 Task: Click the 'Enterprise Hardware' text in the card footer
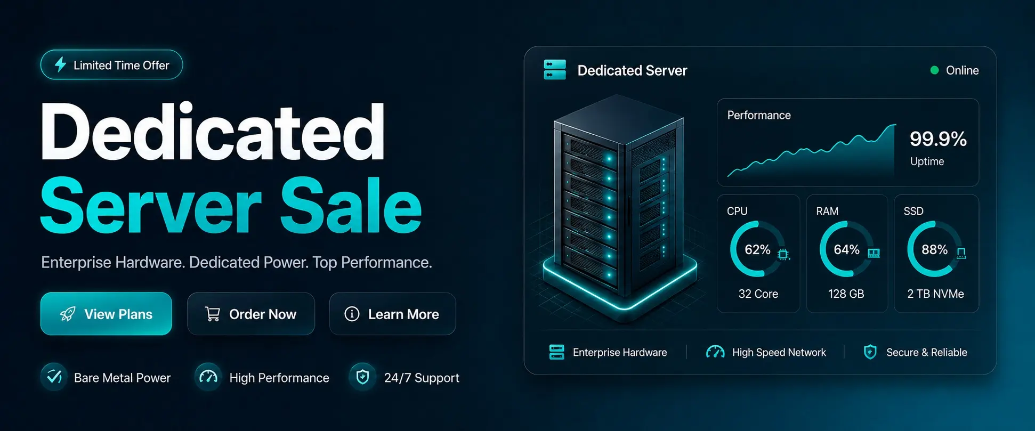tap(620, 352)
